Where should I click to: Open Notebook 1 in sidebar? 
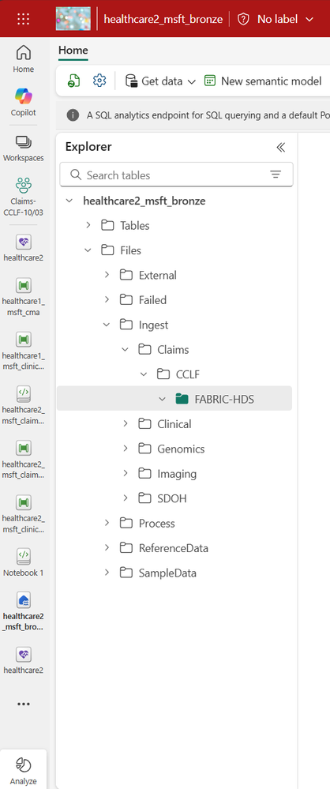[x=24, y=562]
